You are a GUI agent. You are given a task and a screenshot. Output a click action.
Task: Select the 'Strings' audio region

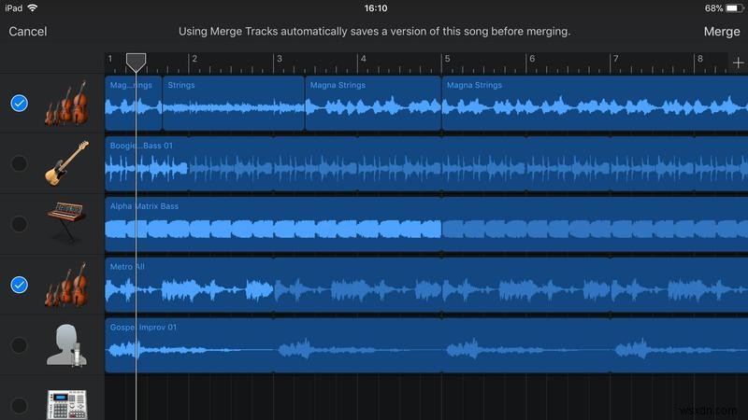(x=233, y=103)
